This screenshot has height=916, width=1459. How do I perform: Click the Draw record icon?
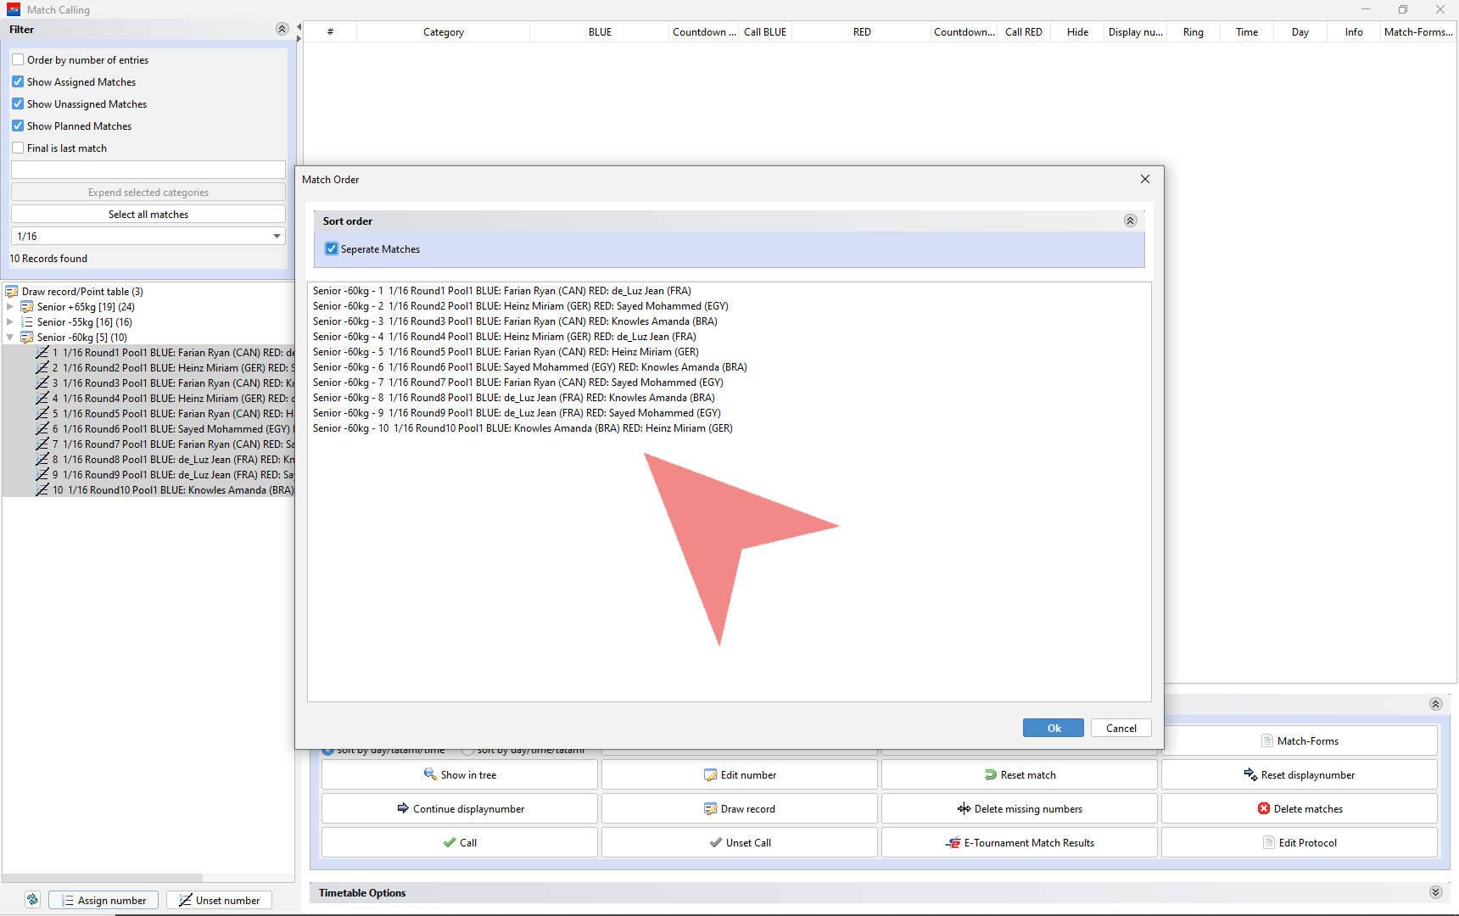pyautogui.click(x=710, y=808)
